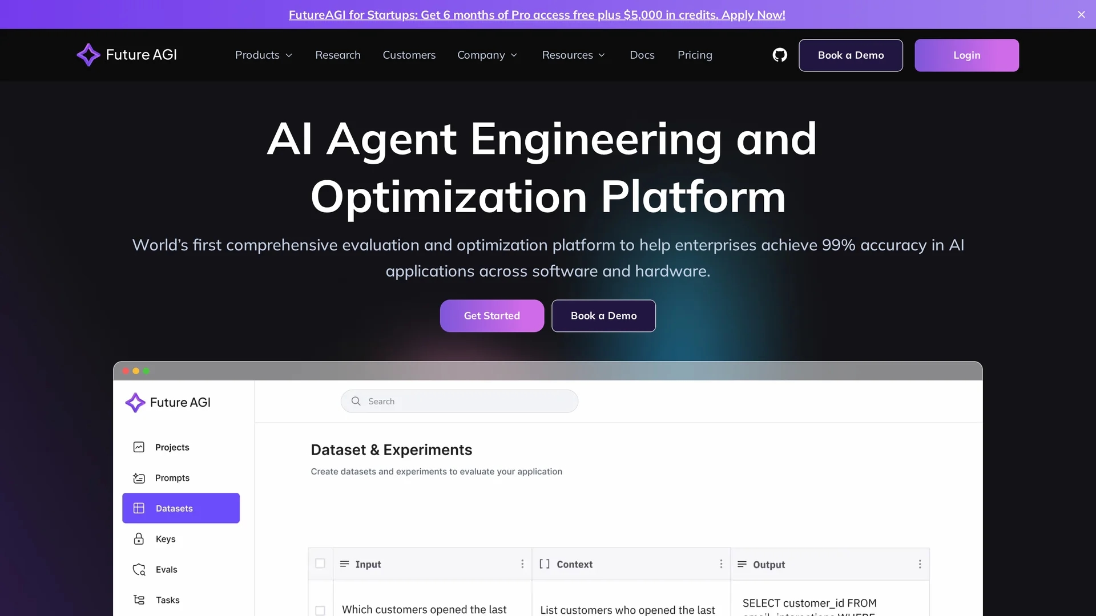Select Datasets in the sidebar
The width and height of the screenshot is (1096, 616).
click(x=181, y=508)
